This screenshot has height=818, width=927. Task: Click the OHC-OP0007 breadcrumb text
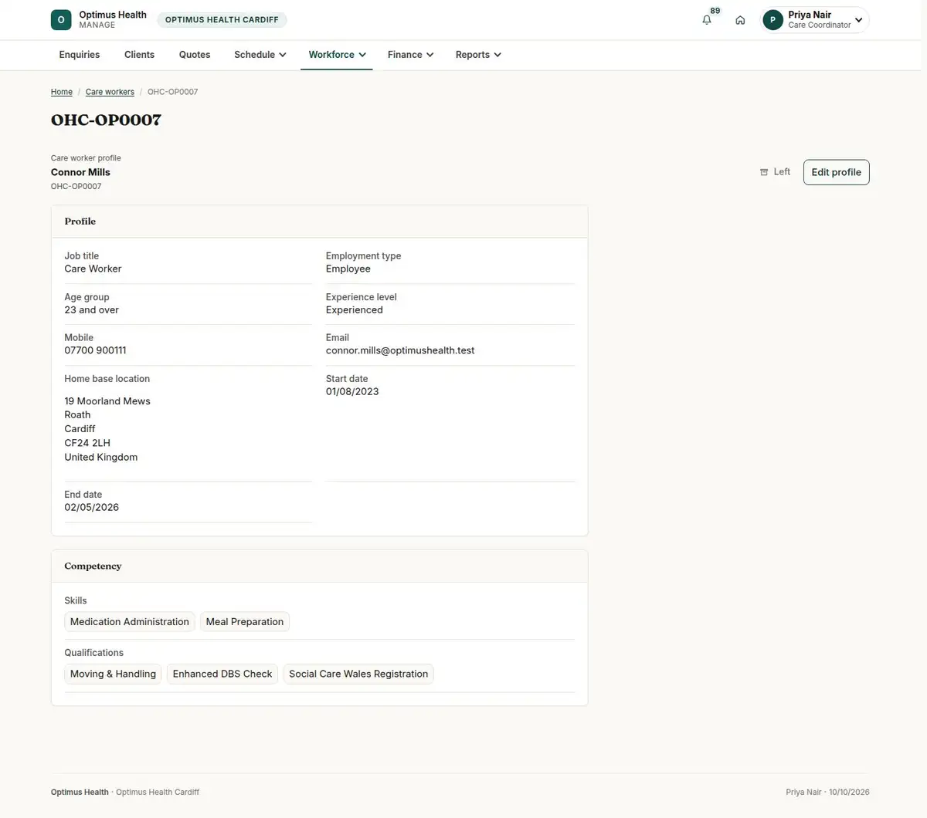coord(172,92)
